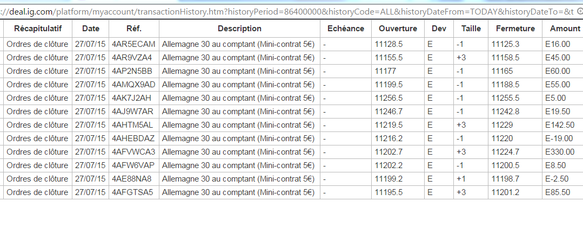
Task: Click the E-19.00 amount cell
Action: 559,138
